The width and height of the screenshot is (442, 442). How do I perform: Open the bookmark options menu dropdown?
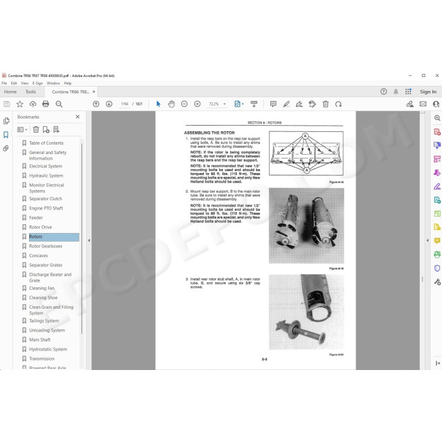(22, 129)
